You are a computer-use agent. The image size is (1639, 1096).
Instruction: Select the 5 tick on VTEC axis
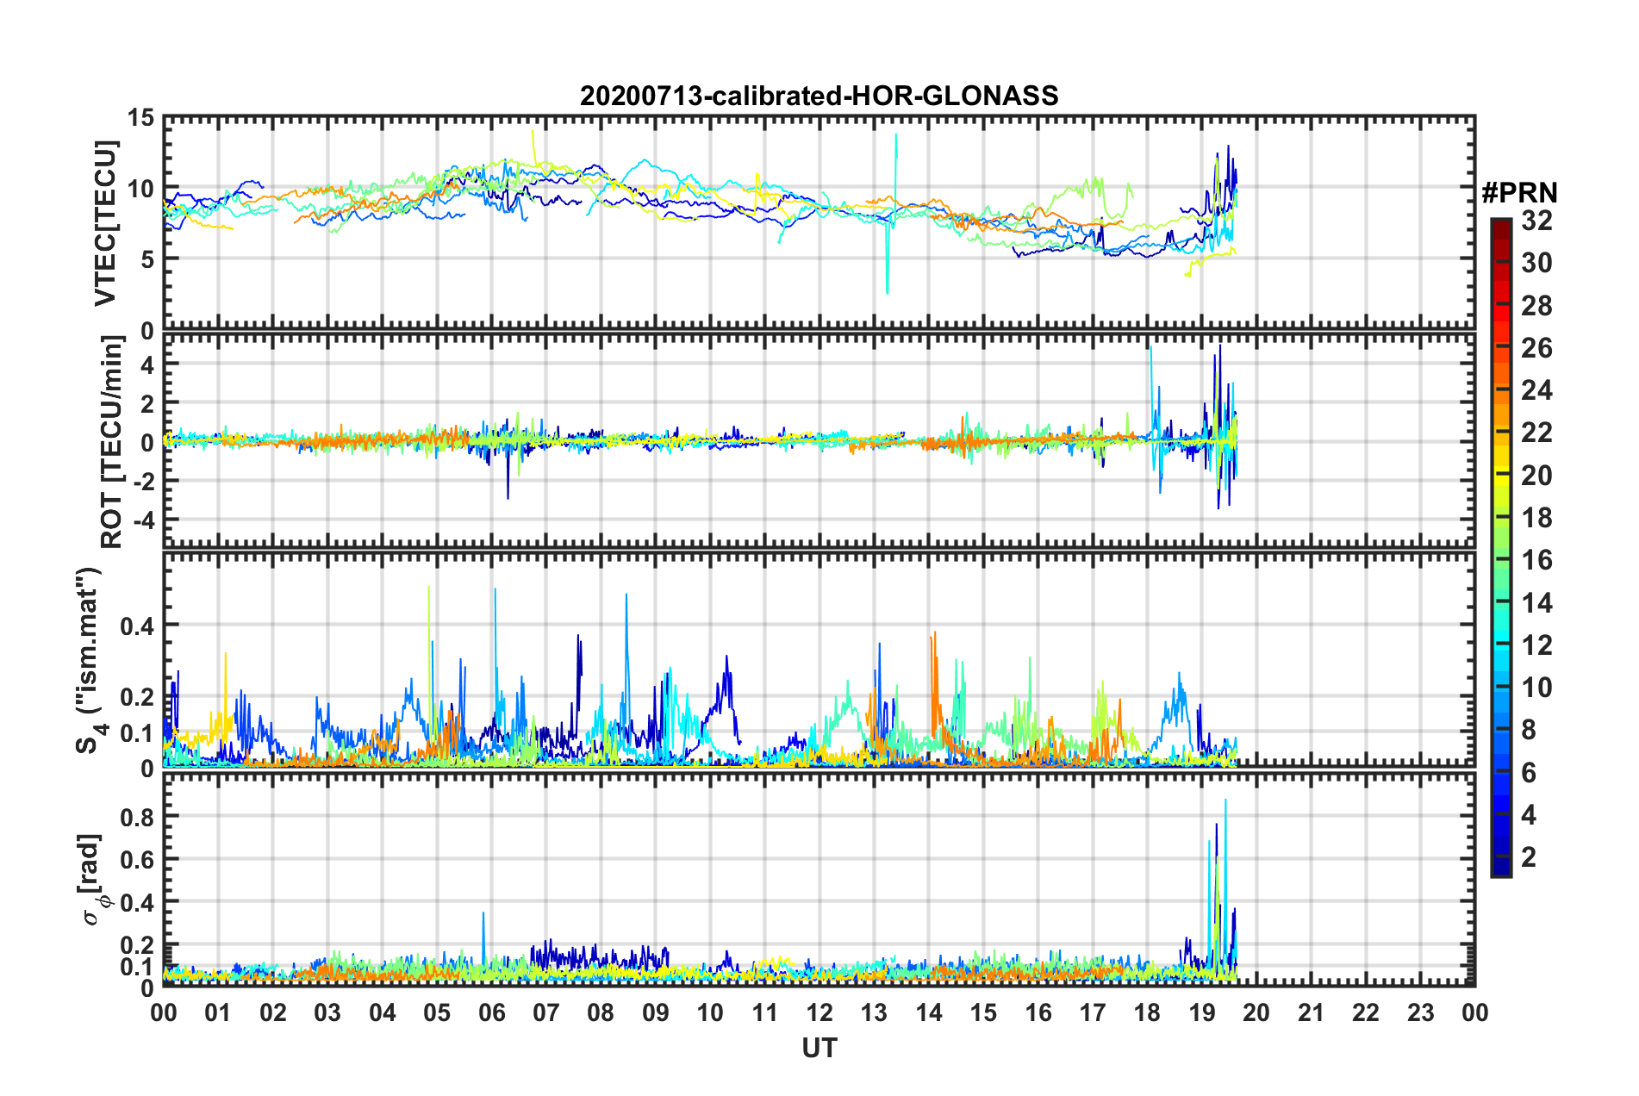[x=147, y=258]
